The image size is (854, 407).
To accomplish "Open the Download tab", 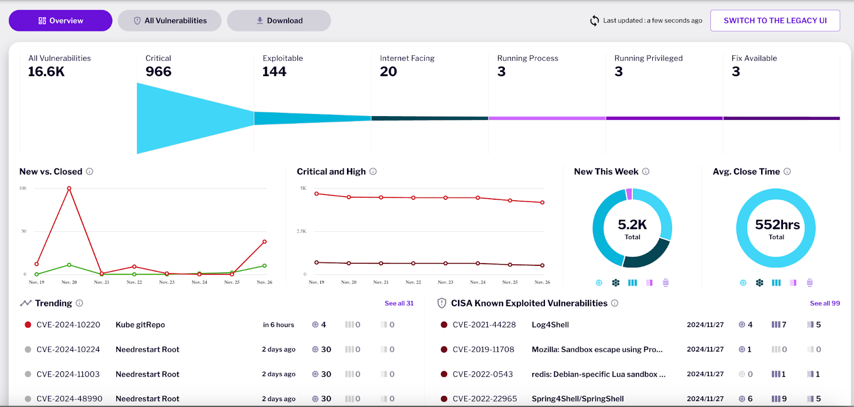I will point(279,21).
